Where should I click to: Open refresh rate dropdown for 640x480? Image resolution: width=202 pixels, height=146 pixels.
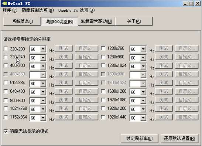click(38, 92)
